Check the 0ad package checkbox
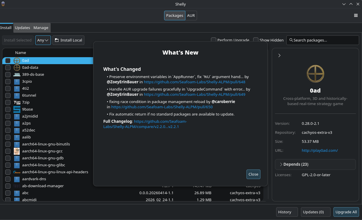The image size is (362, 220). (x=8, y=61)
